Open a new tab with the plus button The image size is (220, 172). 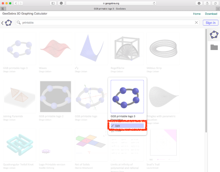pos(218,9)
